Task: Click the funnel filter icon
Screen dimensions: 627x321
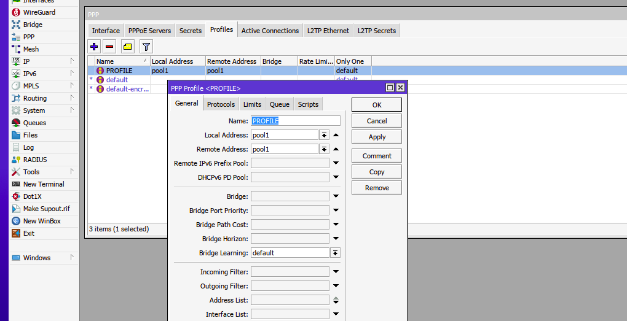Action: coord(146,46)
